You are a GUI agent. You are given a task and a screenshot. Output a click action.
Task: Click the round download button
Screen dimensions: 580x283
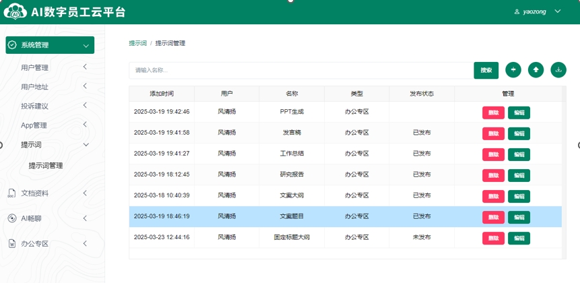point(558,70)
